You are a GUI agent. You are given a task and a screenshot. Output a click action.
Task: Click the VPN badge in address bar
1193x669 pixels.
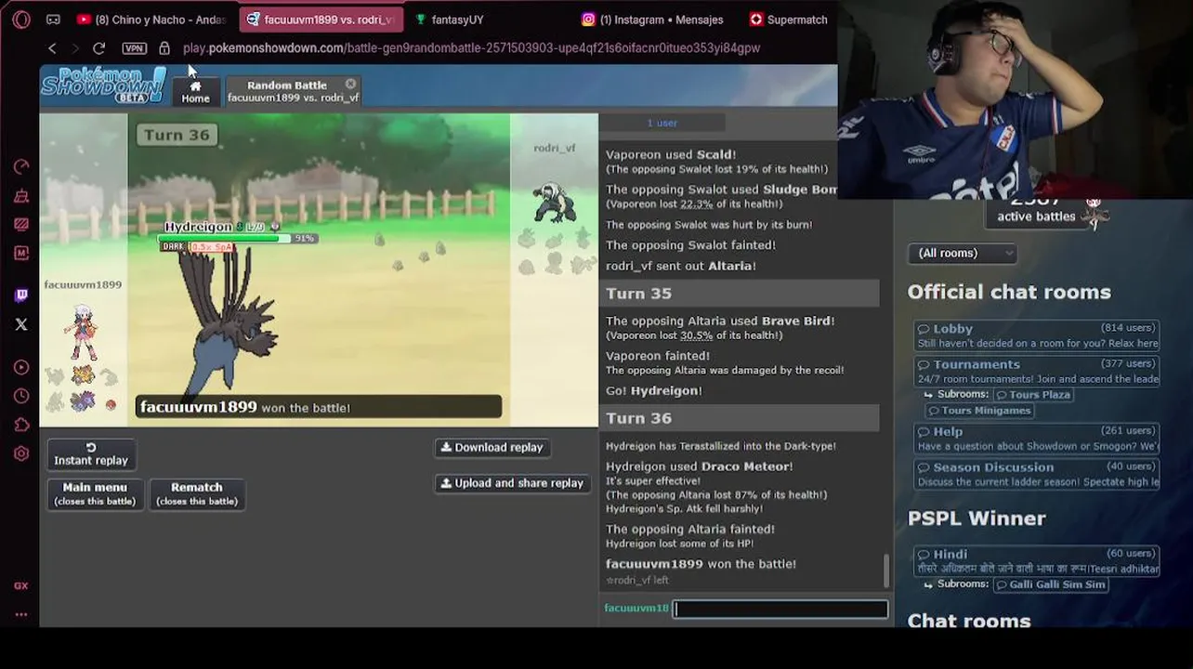(135, 48)
